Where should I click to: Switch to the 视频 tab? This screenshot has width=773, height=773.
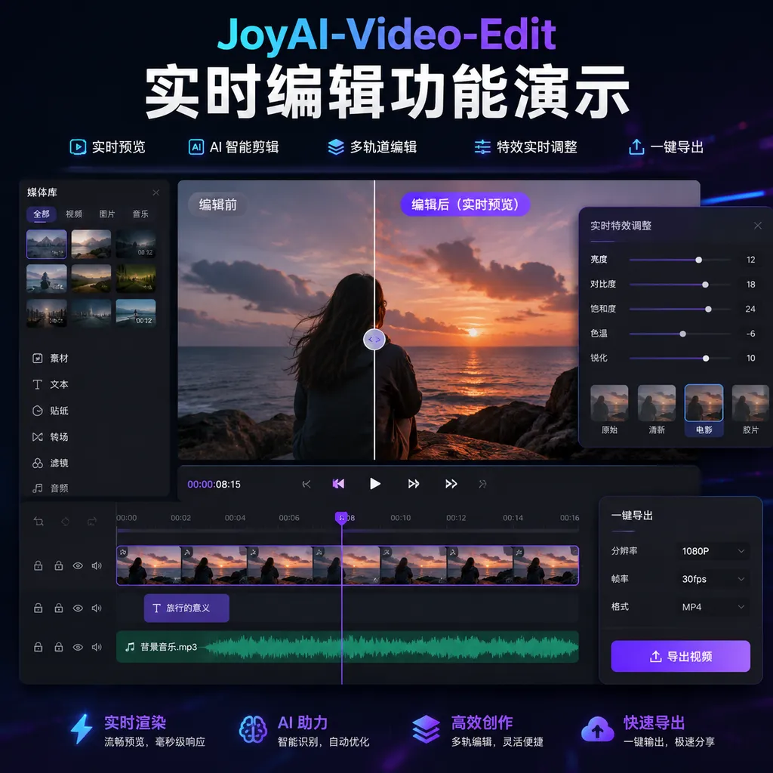pos(74,214)
